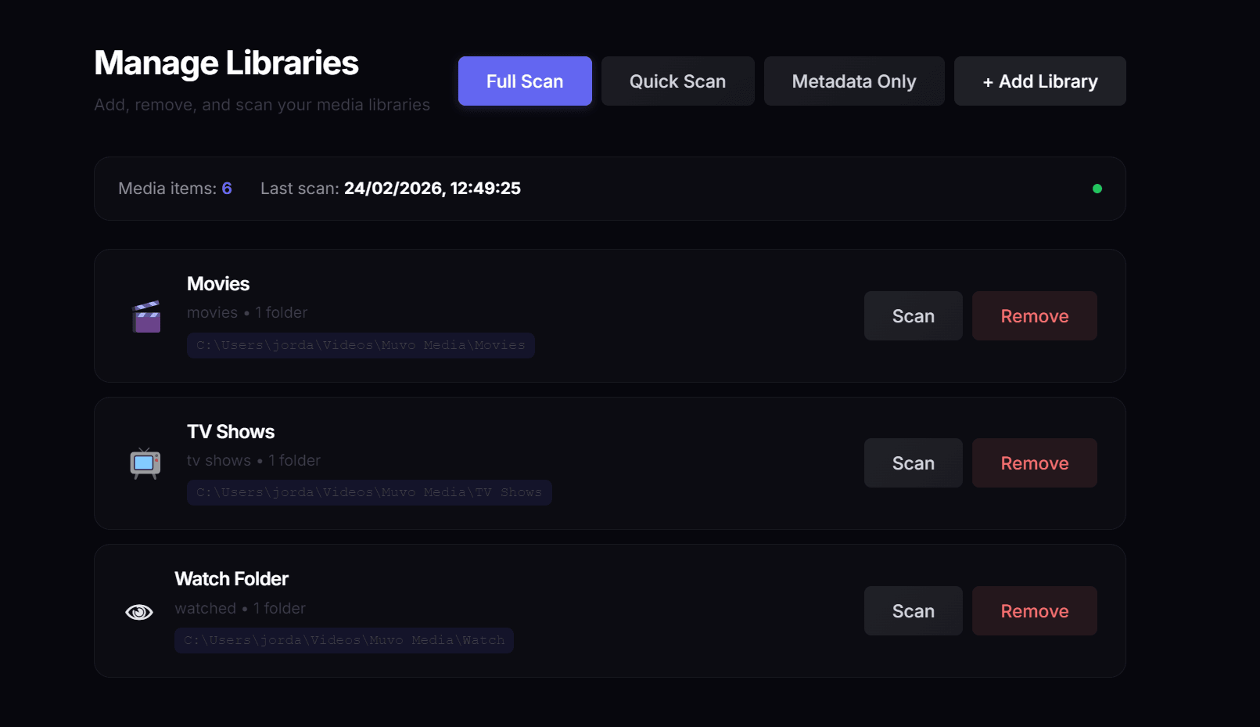Remove the TV Shows library
The width and height of the screenshot is (1260, 727).
point(1034,462)
